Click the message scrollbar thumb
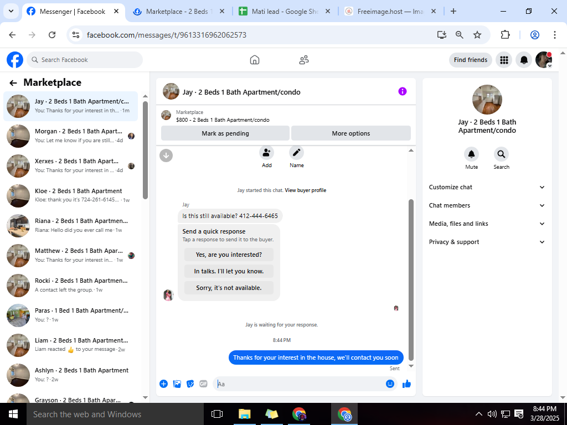This screenshot has height=425, width=567. (411, 280)
